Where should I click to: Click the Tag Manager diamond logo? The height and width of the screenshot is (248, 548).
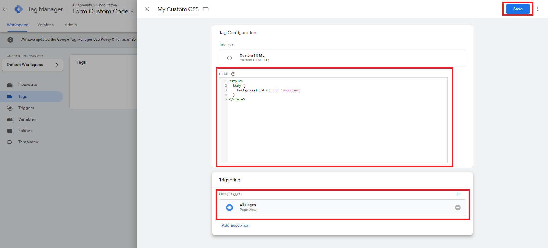click(19, 9)
